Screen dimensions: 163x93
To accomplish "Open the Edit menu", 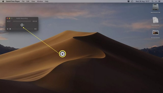I will coord(28,1).
